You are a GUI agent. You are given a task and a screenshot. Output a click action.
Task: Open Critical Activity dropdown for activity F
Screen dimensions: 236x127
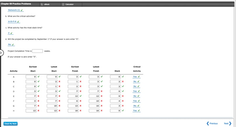pos(137,101)
